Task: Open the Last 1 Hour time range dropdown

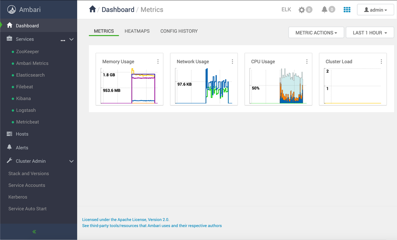Action: [370, 33]
